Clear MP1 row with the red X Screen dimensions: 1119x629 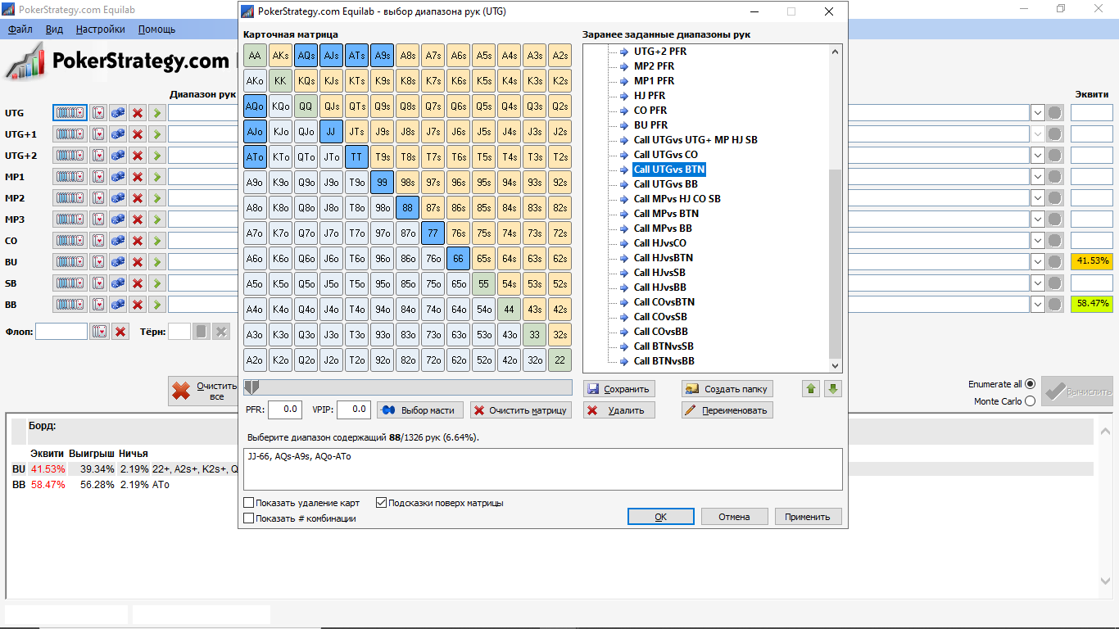(x=138, y=176)
